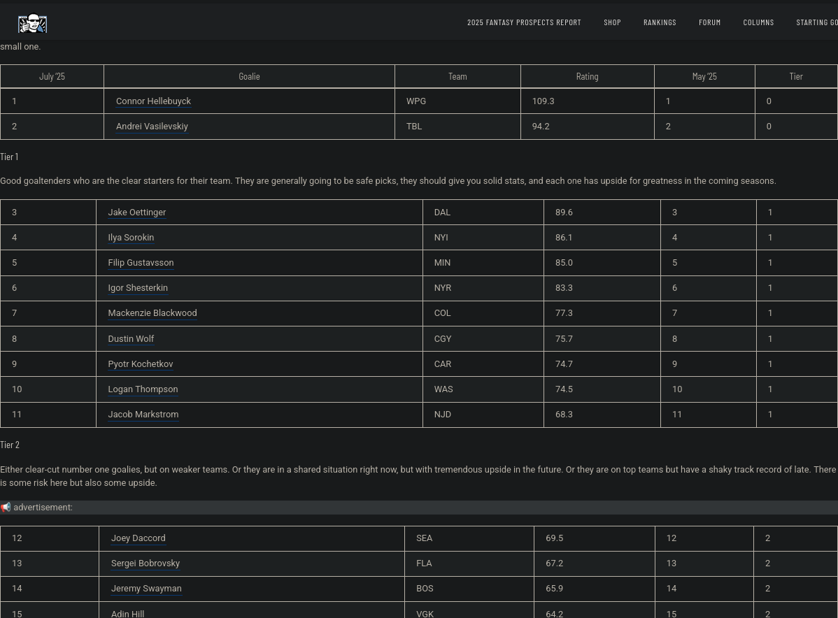The width and height of the screenshot is (838, 618).
Task: Click the July '25 column header
Action: [x=52, y=76]
